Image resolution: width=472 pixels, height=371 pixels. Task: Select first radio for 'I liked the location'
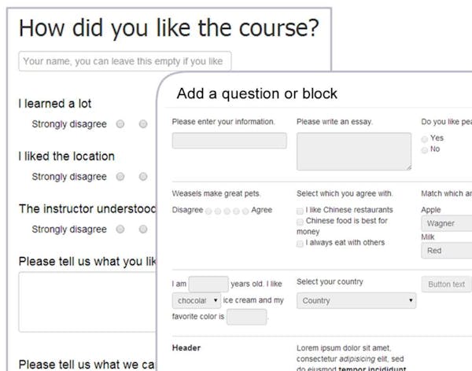(x=120, y=177)
